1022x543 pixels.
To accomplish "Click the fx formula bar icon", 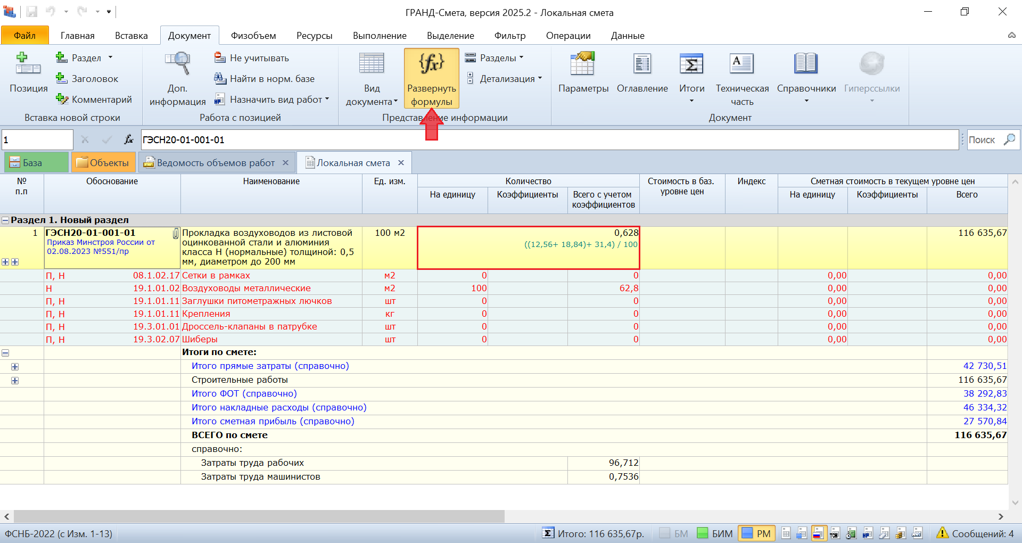I will (x=128, y=139).
